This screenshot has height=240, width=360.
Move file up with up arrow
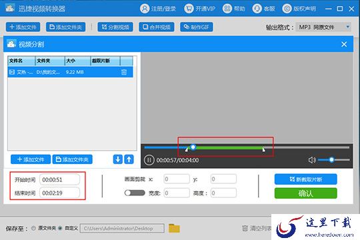129,159
